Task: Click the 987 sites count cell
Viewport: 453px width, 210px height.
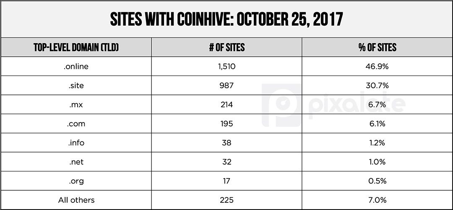Action: [x=227, y=85]
